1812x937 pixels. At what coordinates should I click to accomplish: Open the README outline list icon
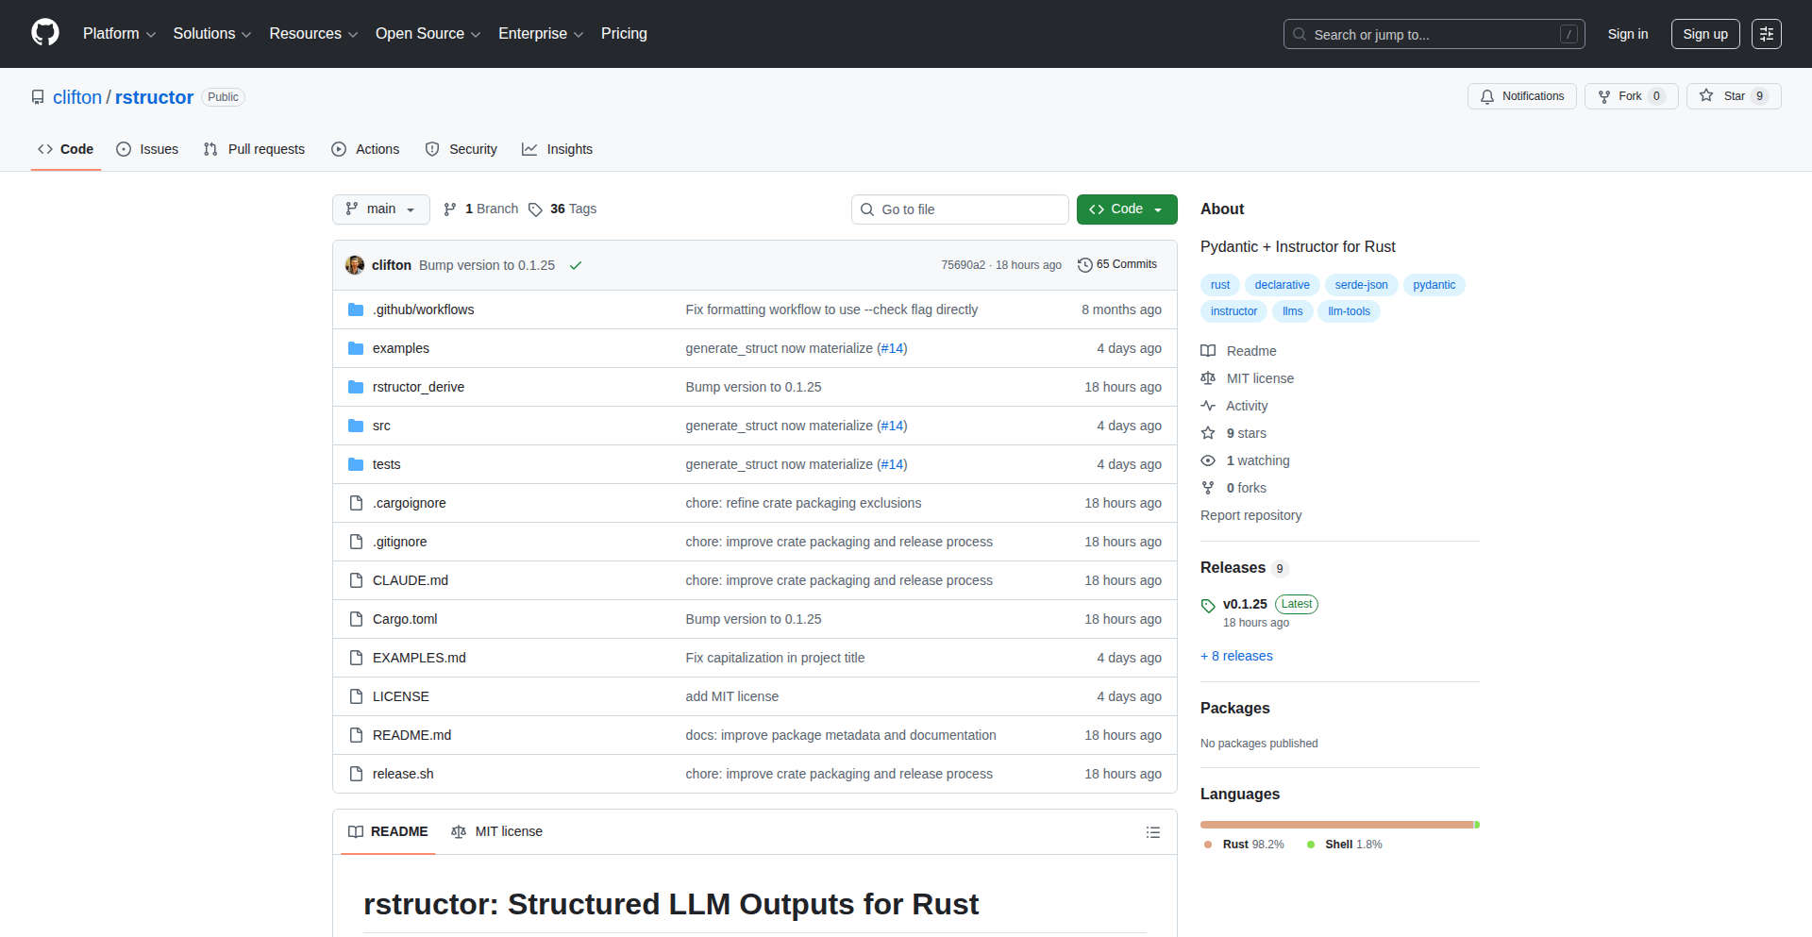click(1152, 832)
